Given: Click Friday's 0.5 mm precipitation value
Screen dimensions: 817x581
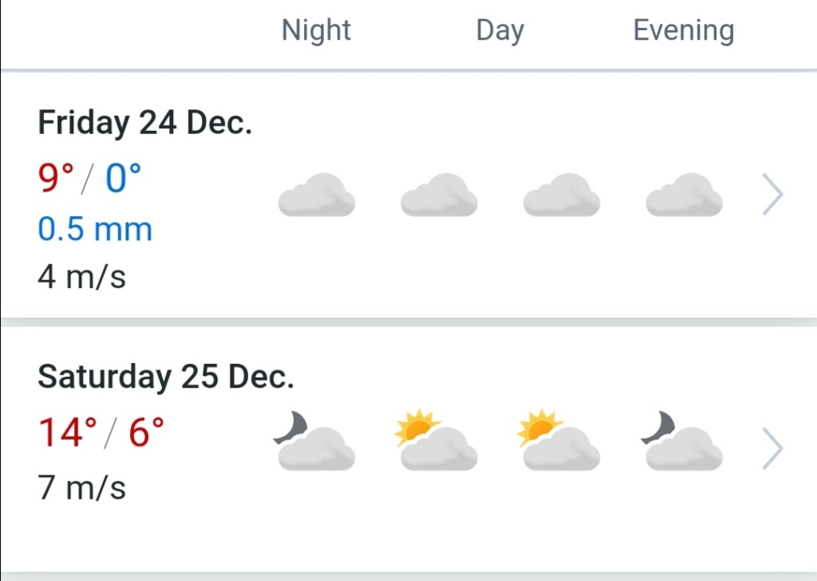Looking at the screenshot, I should pos(94,230).
